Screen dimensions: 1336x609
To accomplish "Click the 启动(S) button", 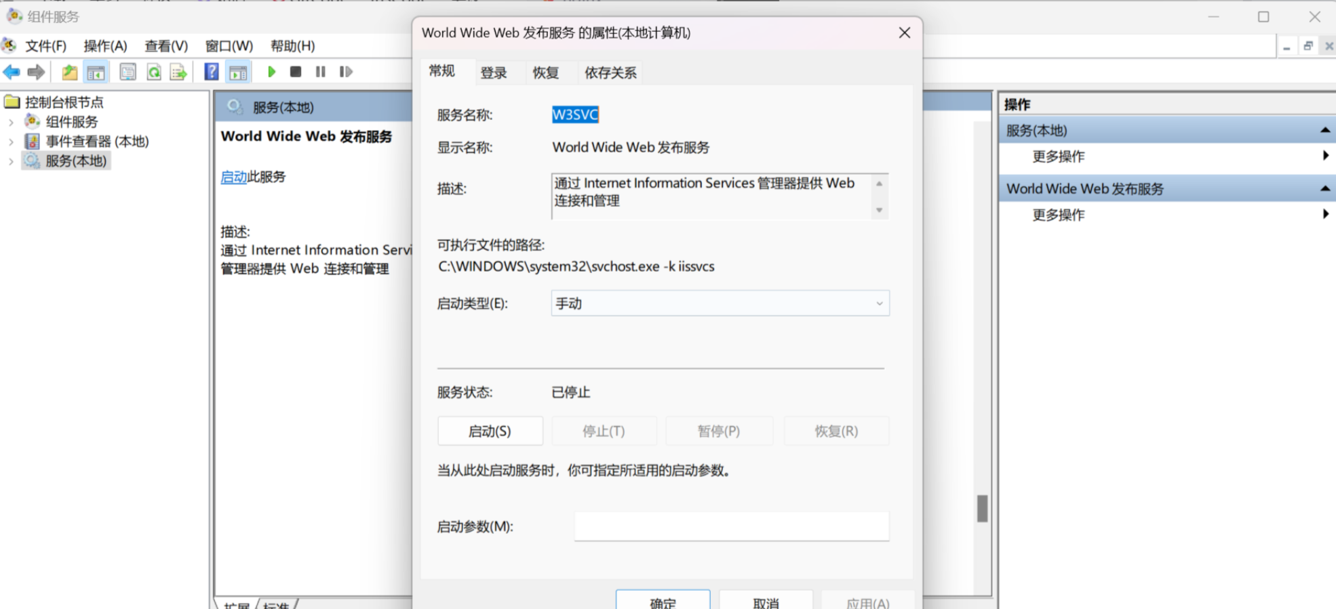I will pyautogui.click(x=490, y=431).
